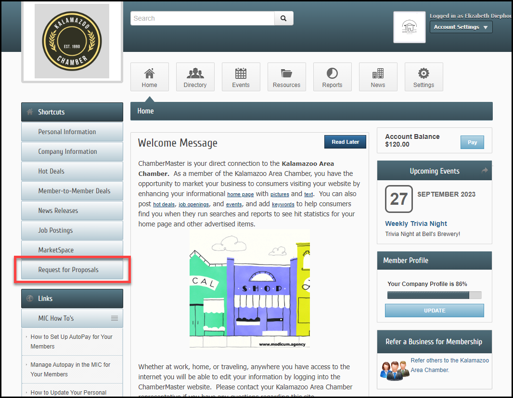Click into the Search input field
513x398 pixels.
pyautogui.click(x=202, y=18)
